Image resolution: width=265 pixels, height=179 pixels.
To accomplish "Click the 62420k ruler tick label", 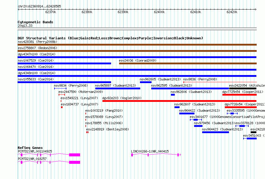I will point(232,12).
